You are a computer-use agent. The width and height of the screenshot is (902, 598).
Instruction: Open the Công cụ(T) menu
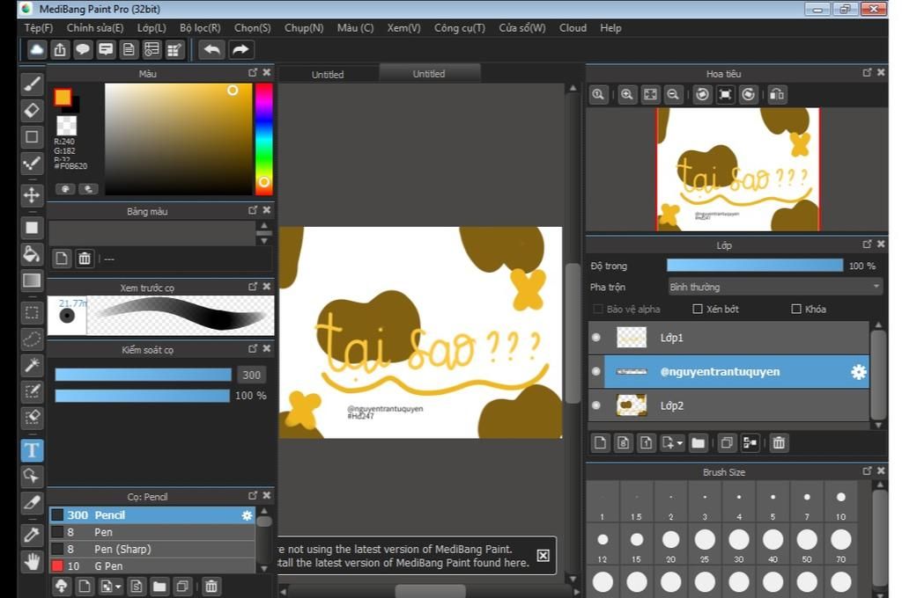tap(460, 28)
